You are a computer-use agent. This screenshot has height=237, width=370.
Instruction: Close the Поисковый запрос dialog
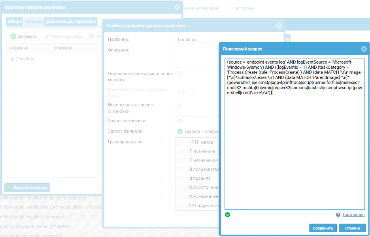click(x=364, y=49)
